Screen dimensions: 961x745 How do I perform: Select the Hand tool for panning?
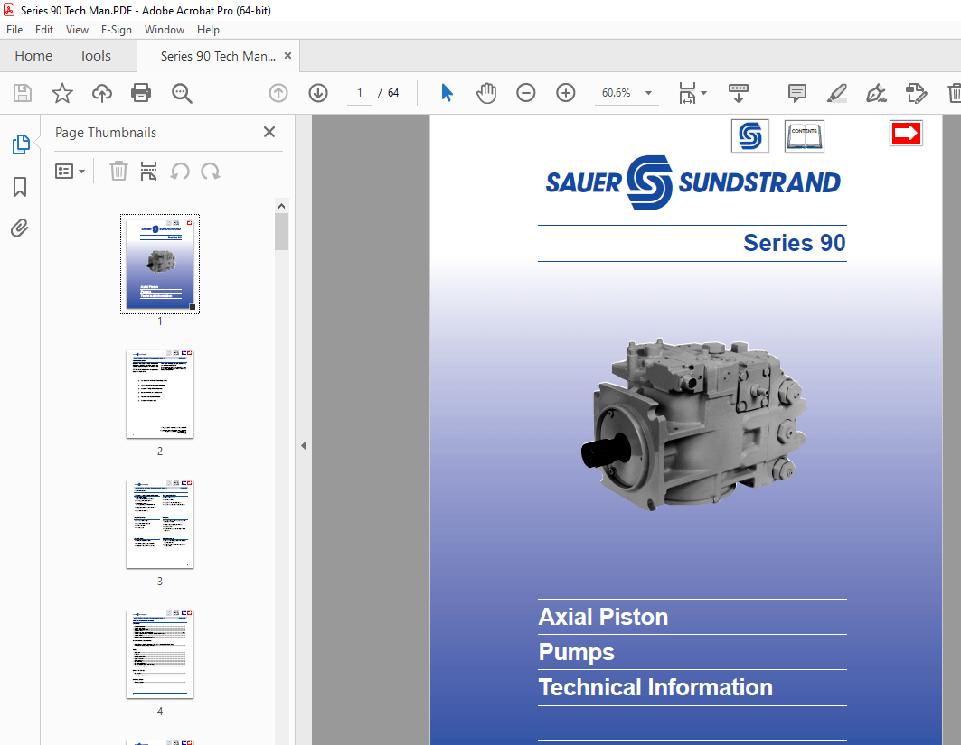point(486,93)
